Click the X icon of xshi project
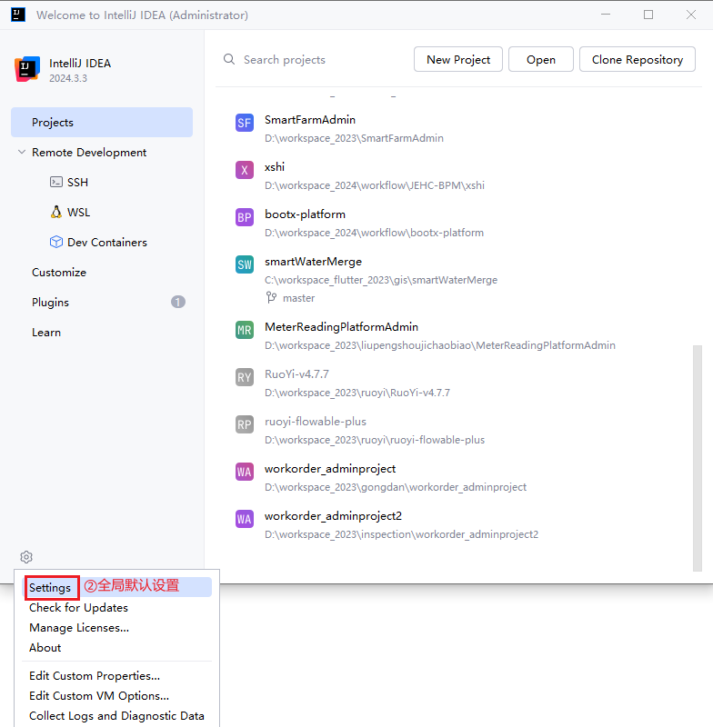The image size is (713, 727). pos(245,170)
